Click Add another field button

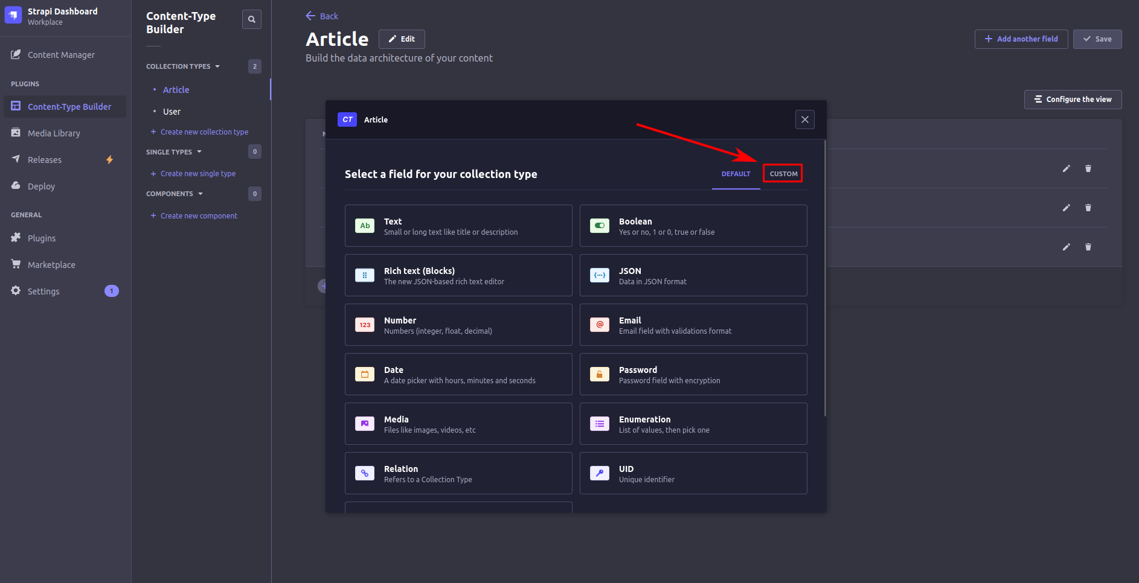[1021, 39]
